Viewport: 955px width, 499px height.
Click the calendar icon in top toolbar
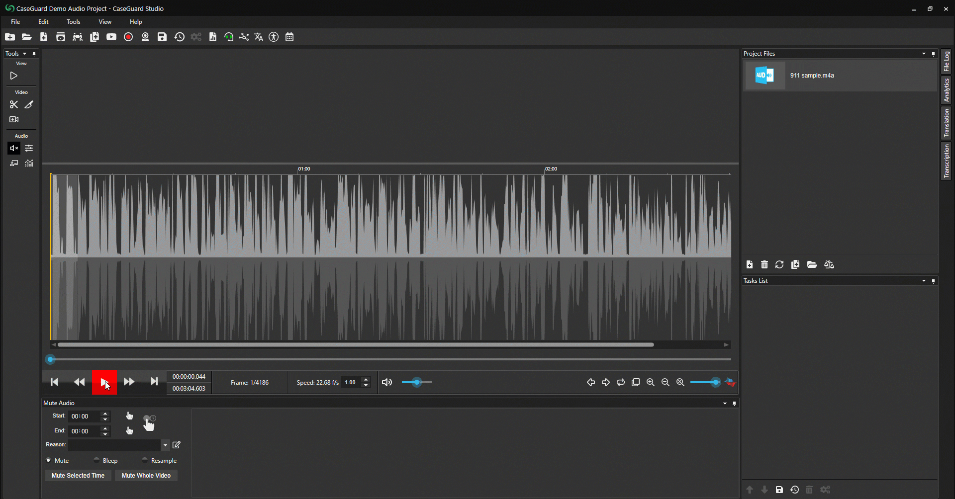(x=289, y=37)
